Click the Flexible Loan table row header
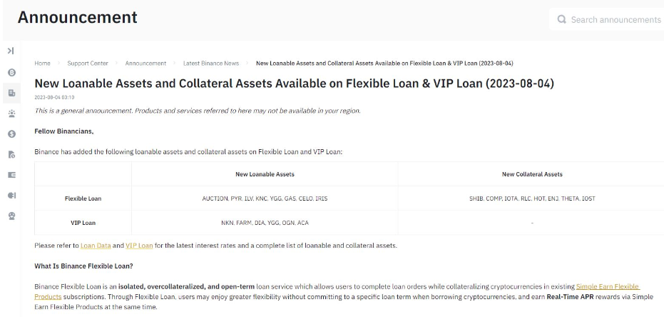The height and width of the screenshot is (317, 664). (83, 198)
